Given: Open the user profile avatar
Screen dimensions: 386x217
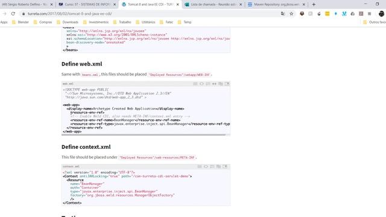Looking at the screenshot, I should click(381, 14).
